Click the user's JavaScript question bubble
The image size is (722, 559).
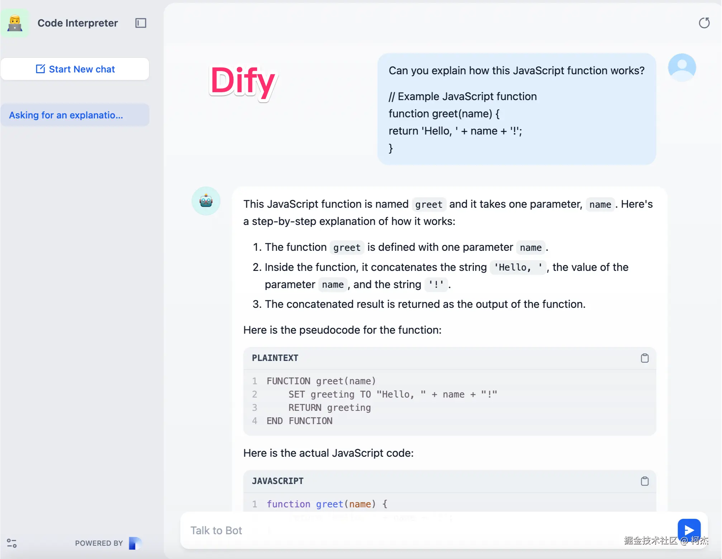(516, 109)
